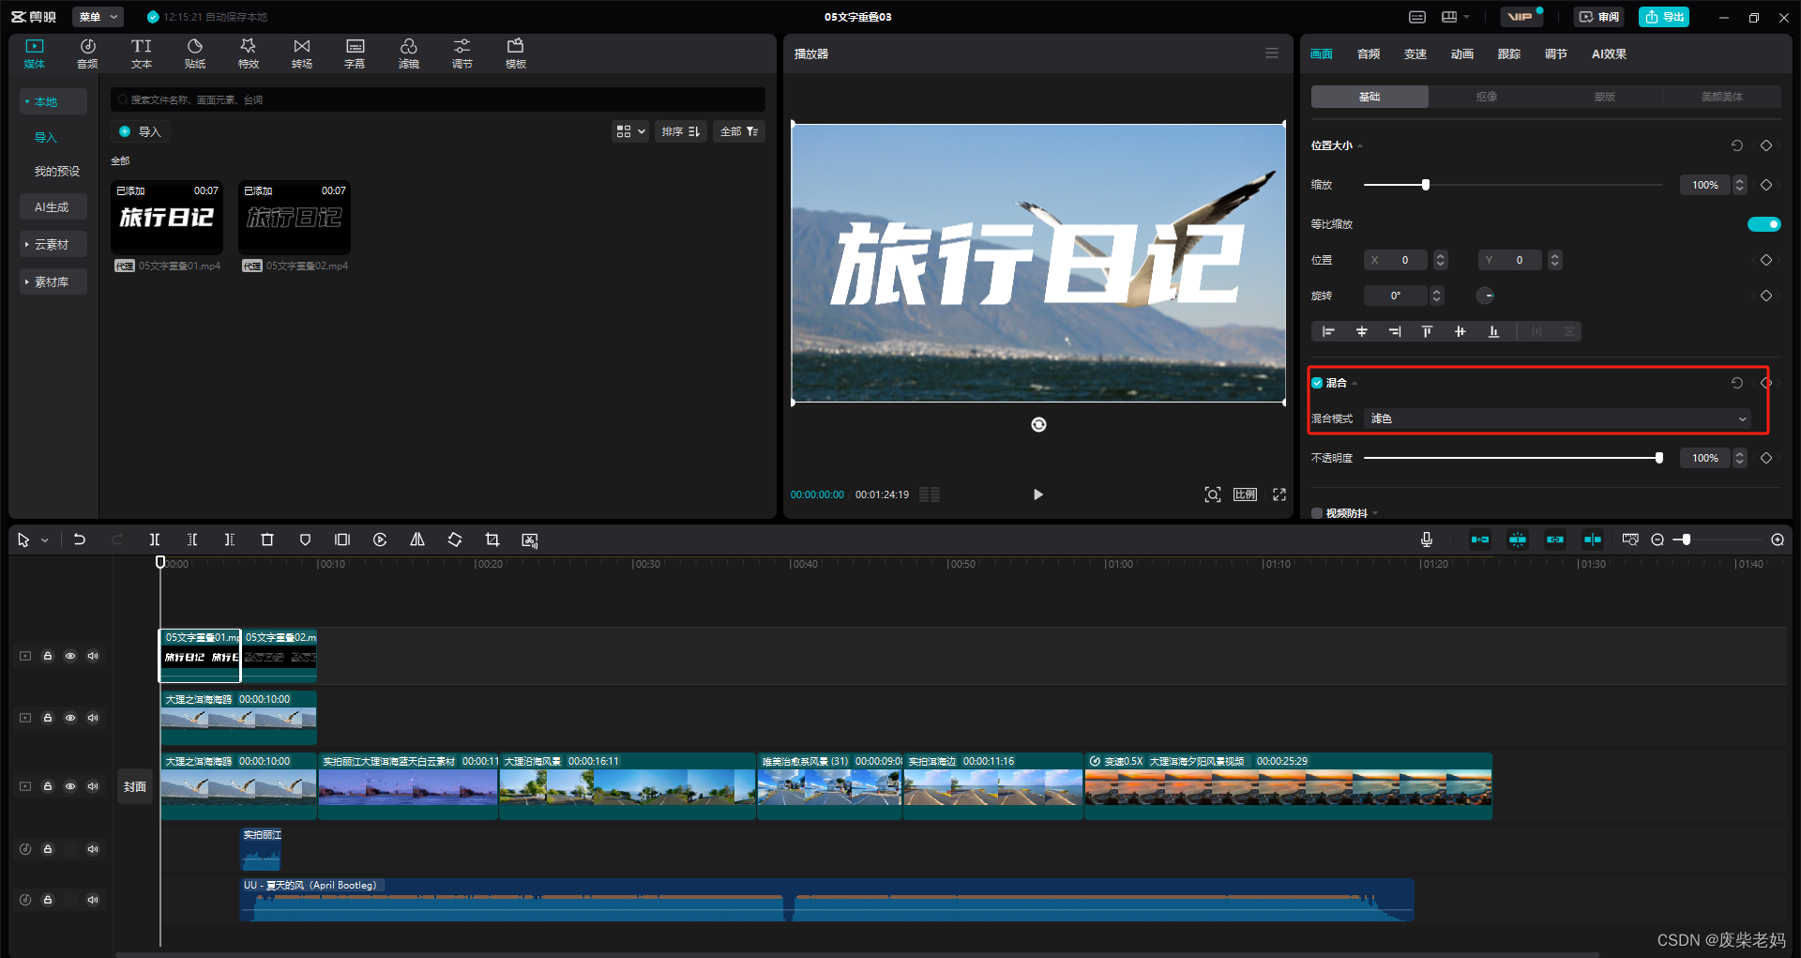Screen dimensions: 1801x958
Task: Adjust the opacity (不透明度) slider handle
Action: coord(1659,458)
